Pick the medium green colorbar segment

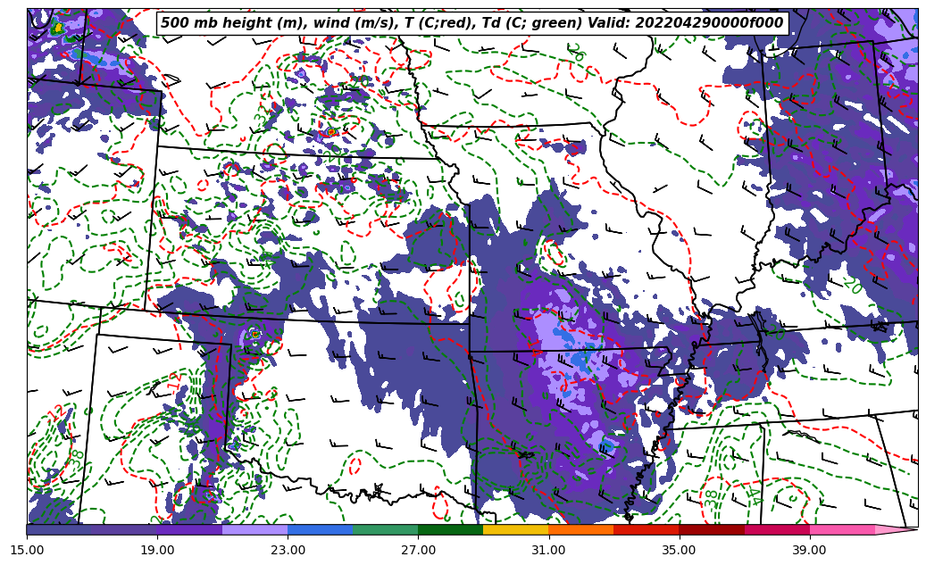coord(385,529)
